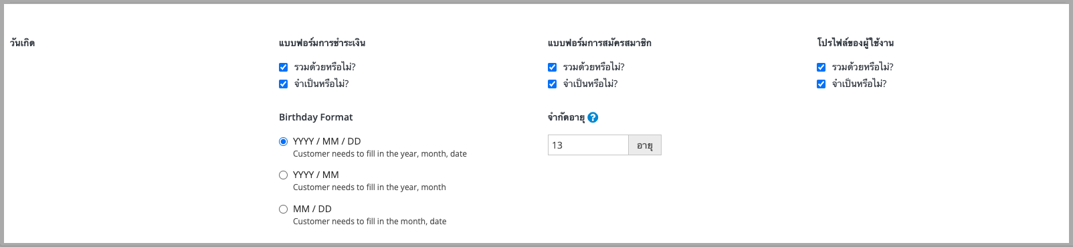Click the 'year, month, date' description text
Image resolution: width=1073 pixels, height=247 pixels.
click(380, 154)
